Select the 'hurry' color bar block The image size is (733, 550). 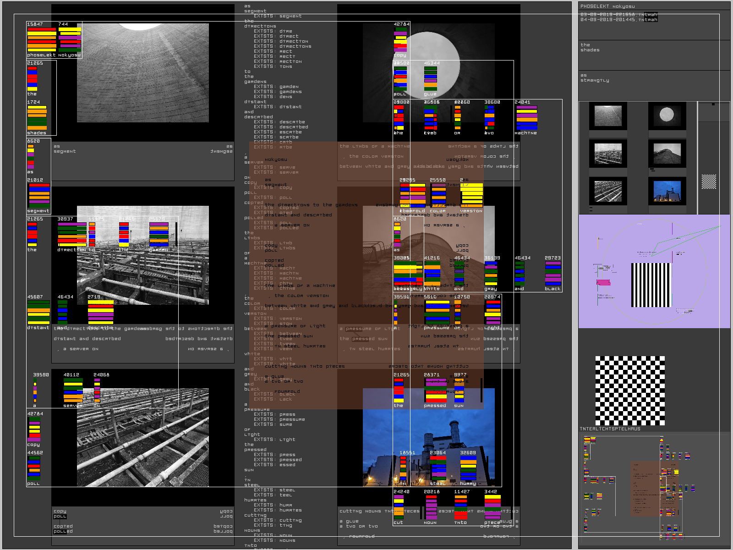[x=468, y=468]
